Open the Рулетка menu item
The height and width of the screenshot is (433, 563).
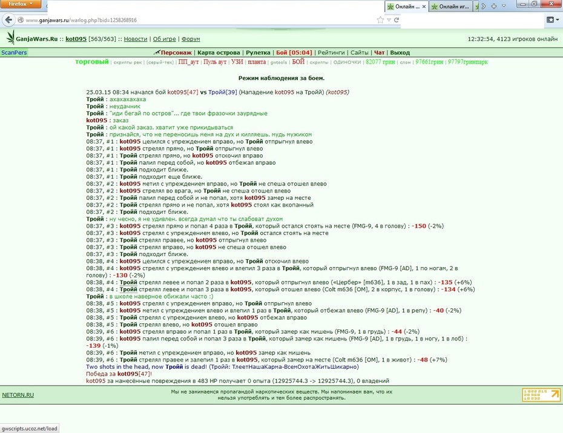point(258,53)
